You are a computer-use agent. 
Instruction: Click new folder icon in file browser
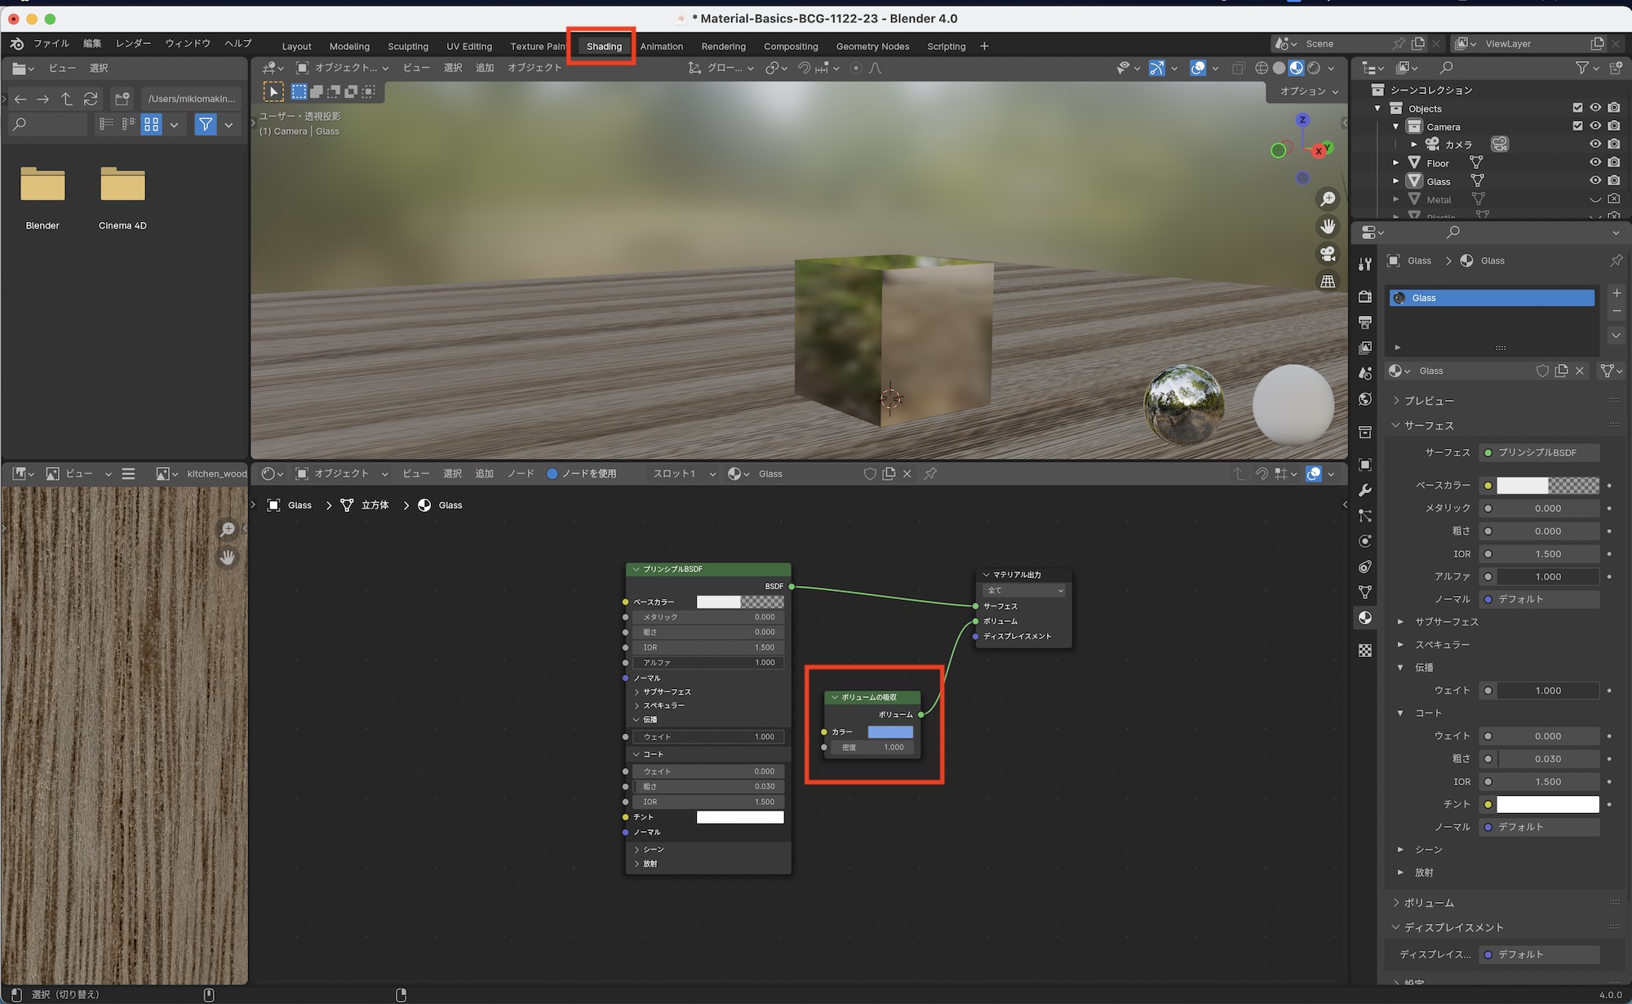coord(122,99)
